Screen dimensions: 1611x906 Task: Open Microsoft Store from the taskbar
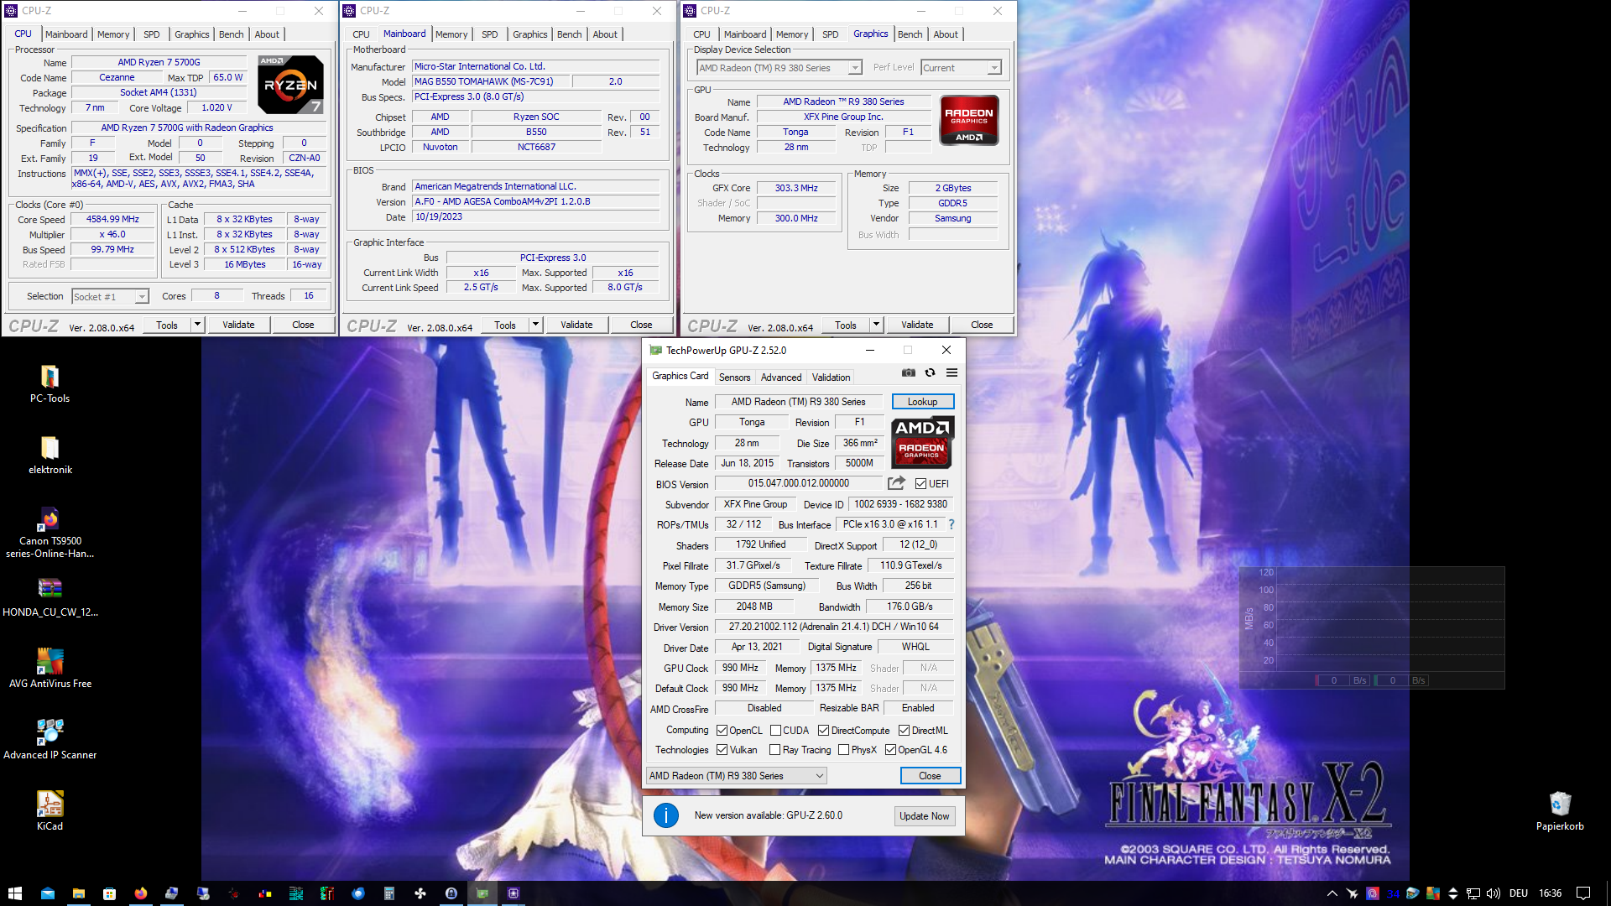pos(109,893)
